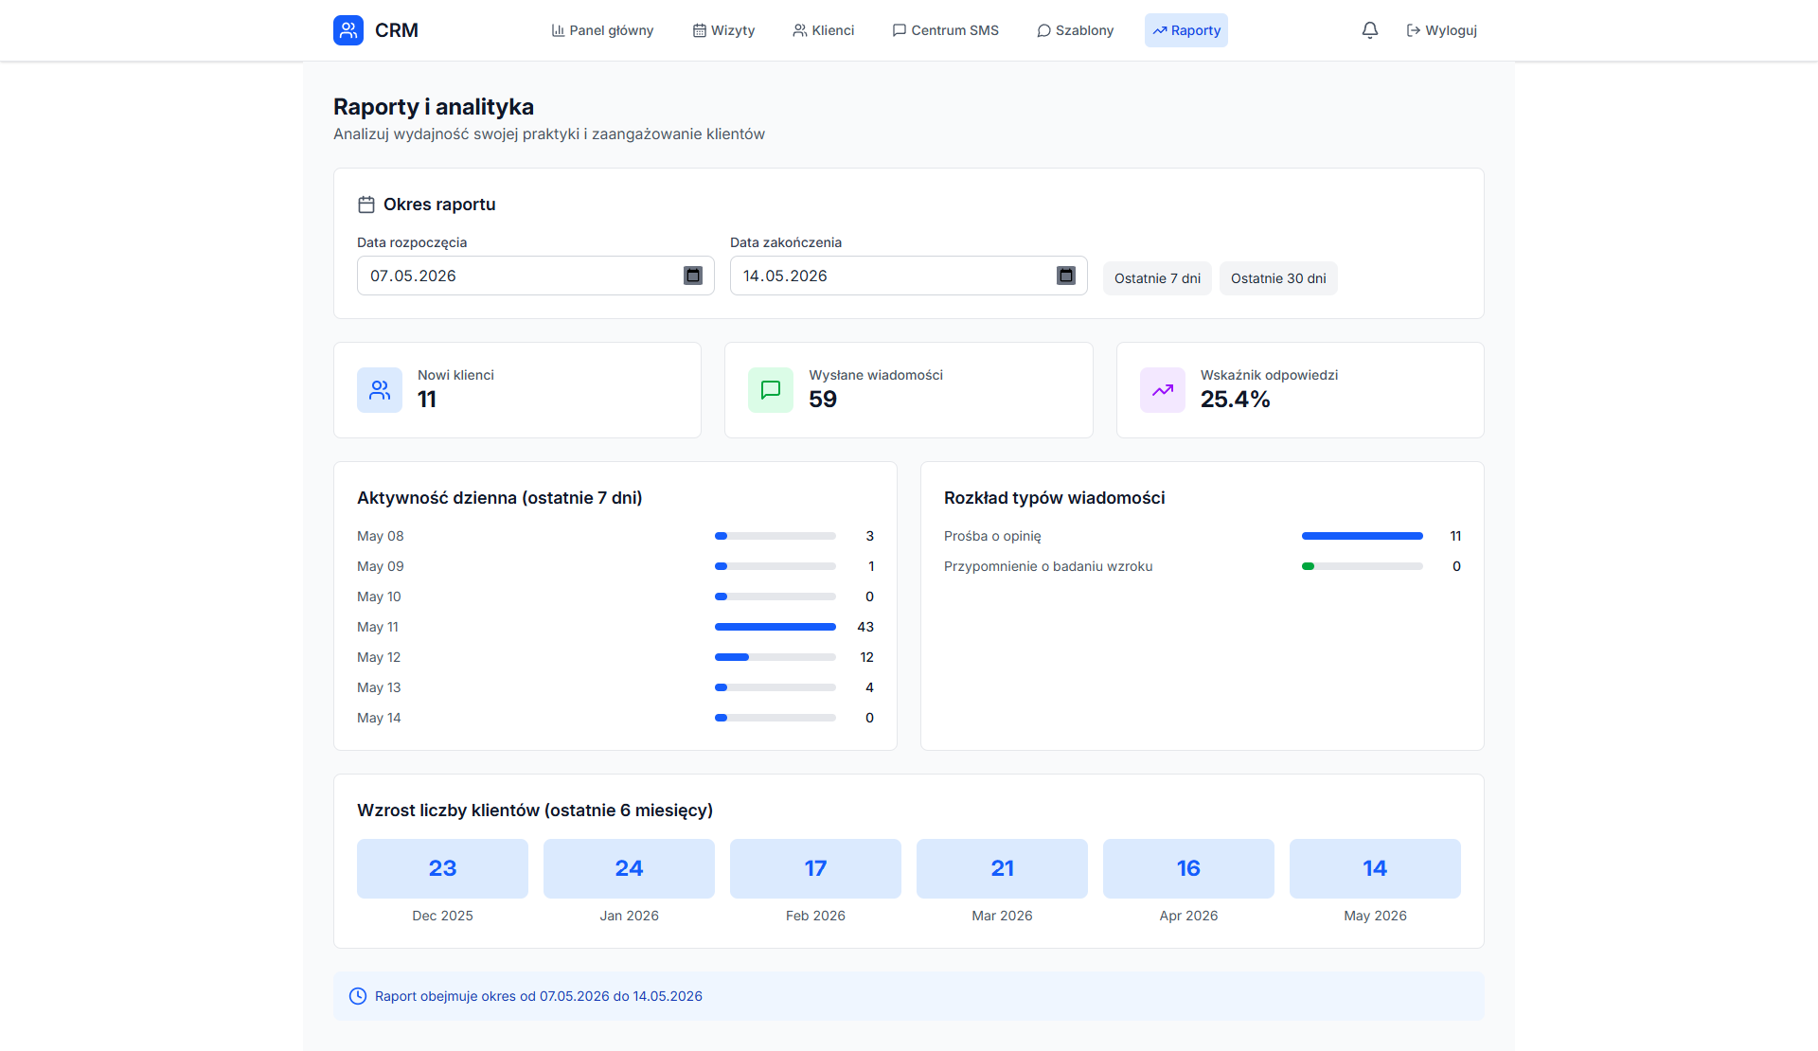This screenshot has height=1051, width=1818.
Task: Open the Wizyty page
Action: (723, 30)
